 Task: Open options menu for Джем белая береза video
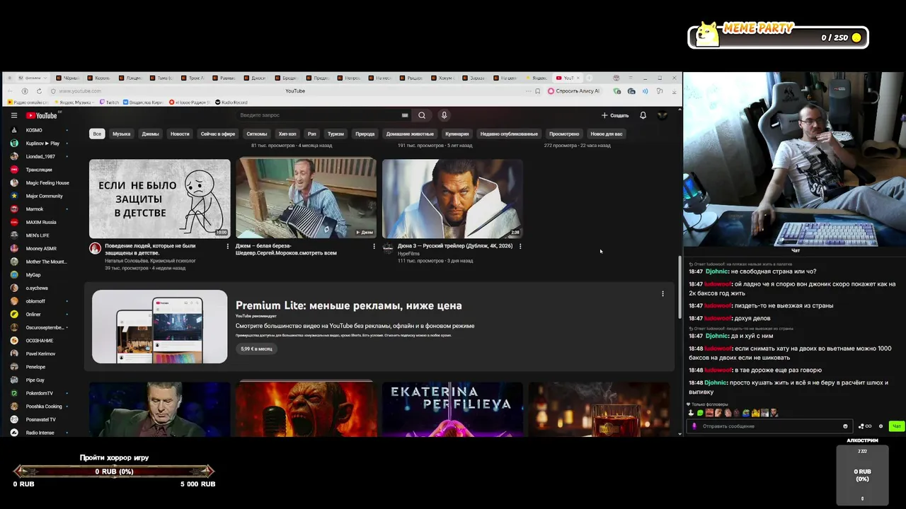coord(374,246)
